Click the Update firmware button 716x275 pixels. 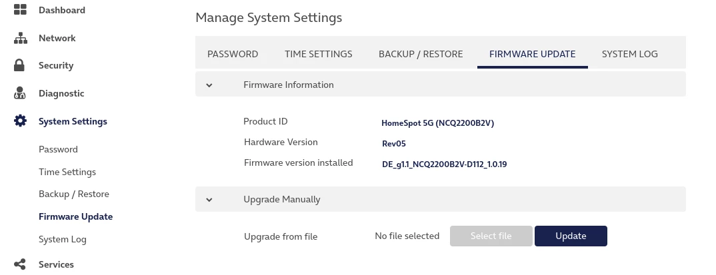tap(571, 236)
